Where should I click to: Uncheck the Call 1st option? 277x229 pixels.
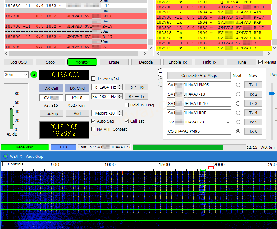[x=126, y=121]
